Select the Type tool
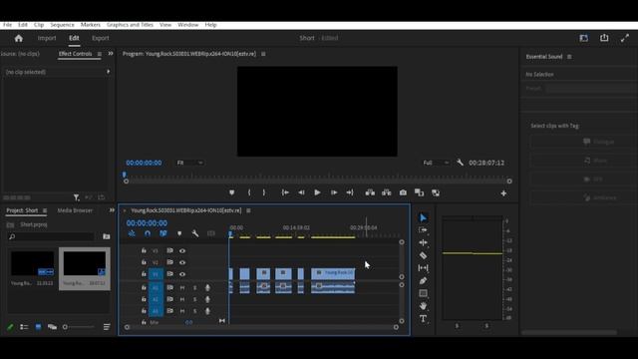The height and width of the screenshot is (359, 638). (423, 319)
